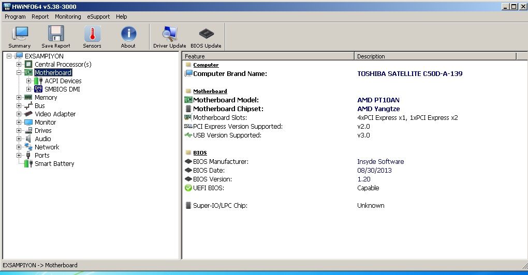Click the Super-IO/LPC Chip row
Screen dimensions: 528x275
tap(355, 205)
